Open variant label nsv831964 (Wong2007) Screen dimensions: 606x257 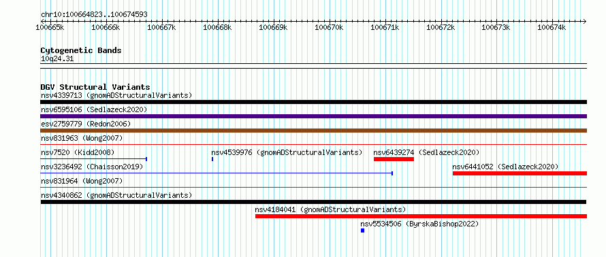point(82,181)
